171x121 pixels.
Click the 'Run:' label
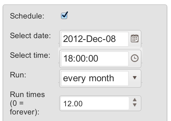pos(18,75)
